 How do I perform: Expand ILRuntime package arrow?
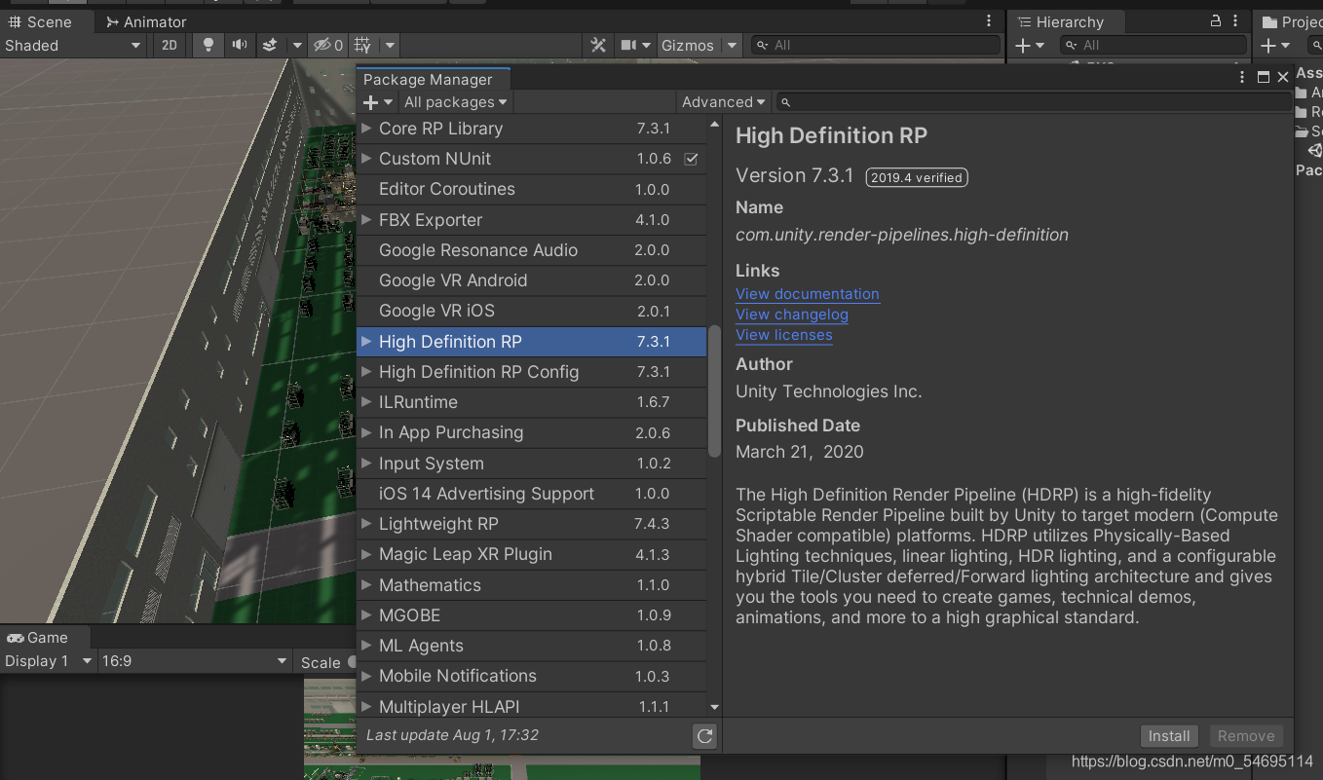[x=366, y=402]
